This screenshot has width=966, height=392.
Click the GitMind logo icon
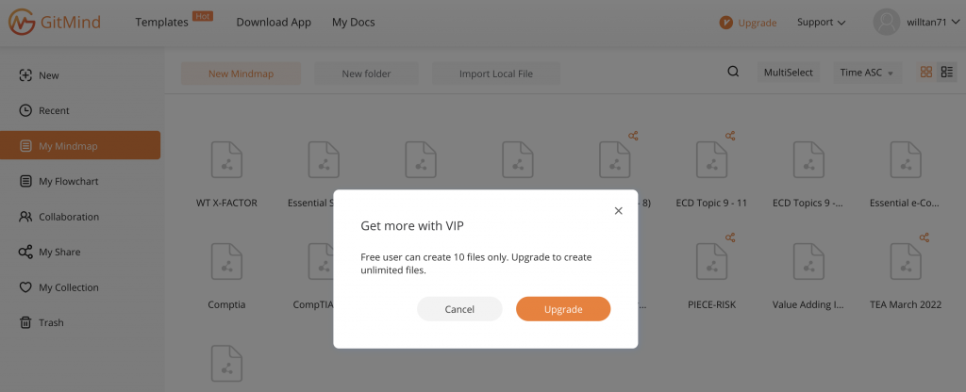(22, 23)
